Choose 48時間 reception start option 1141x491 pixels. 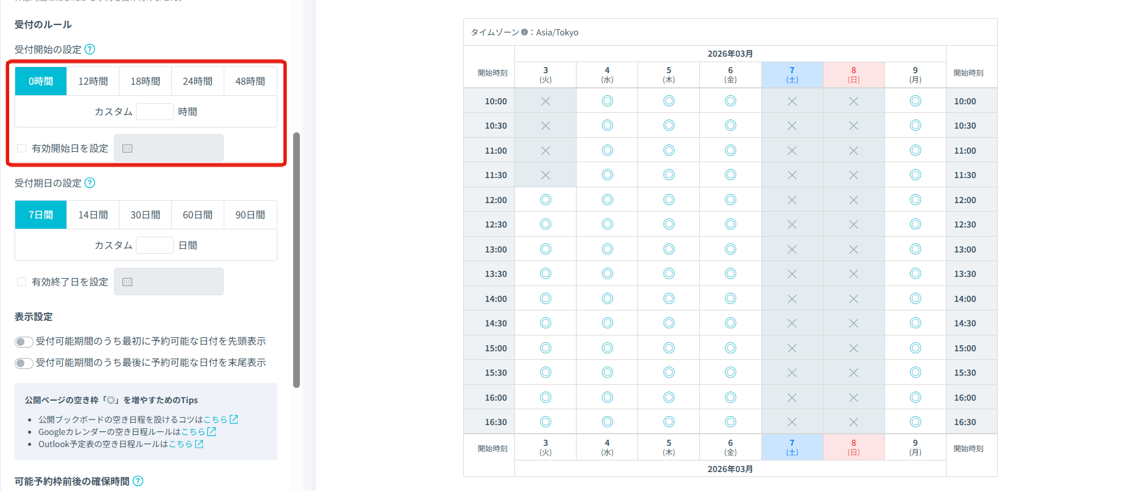coord(250,81)
